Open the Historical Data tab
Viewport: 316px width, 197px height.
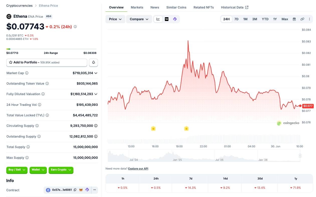tap(235, 7)
